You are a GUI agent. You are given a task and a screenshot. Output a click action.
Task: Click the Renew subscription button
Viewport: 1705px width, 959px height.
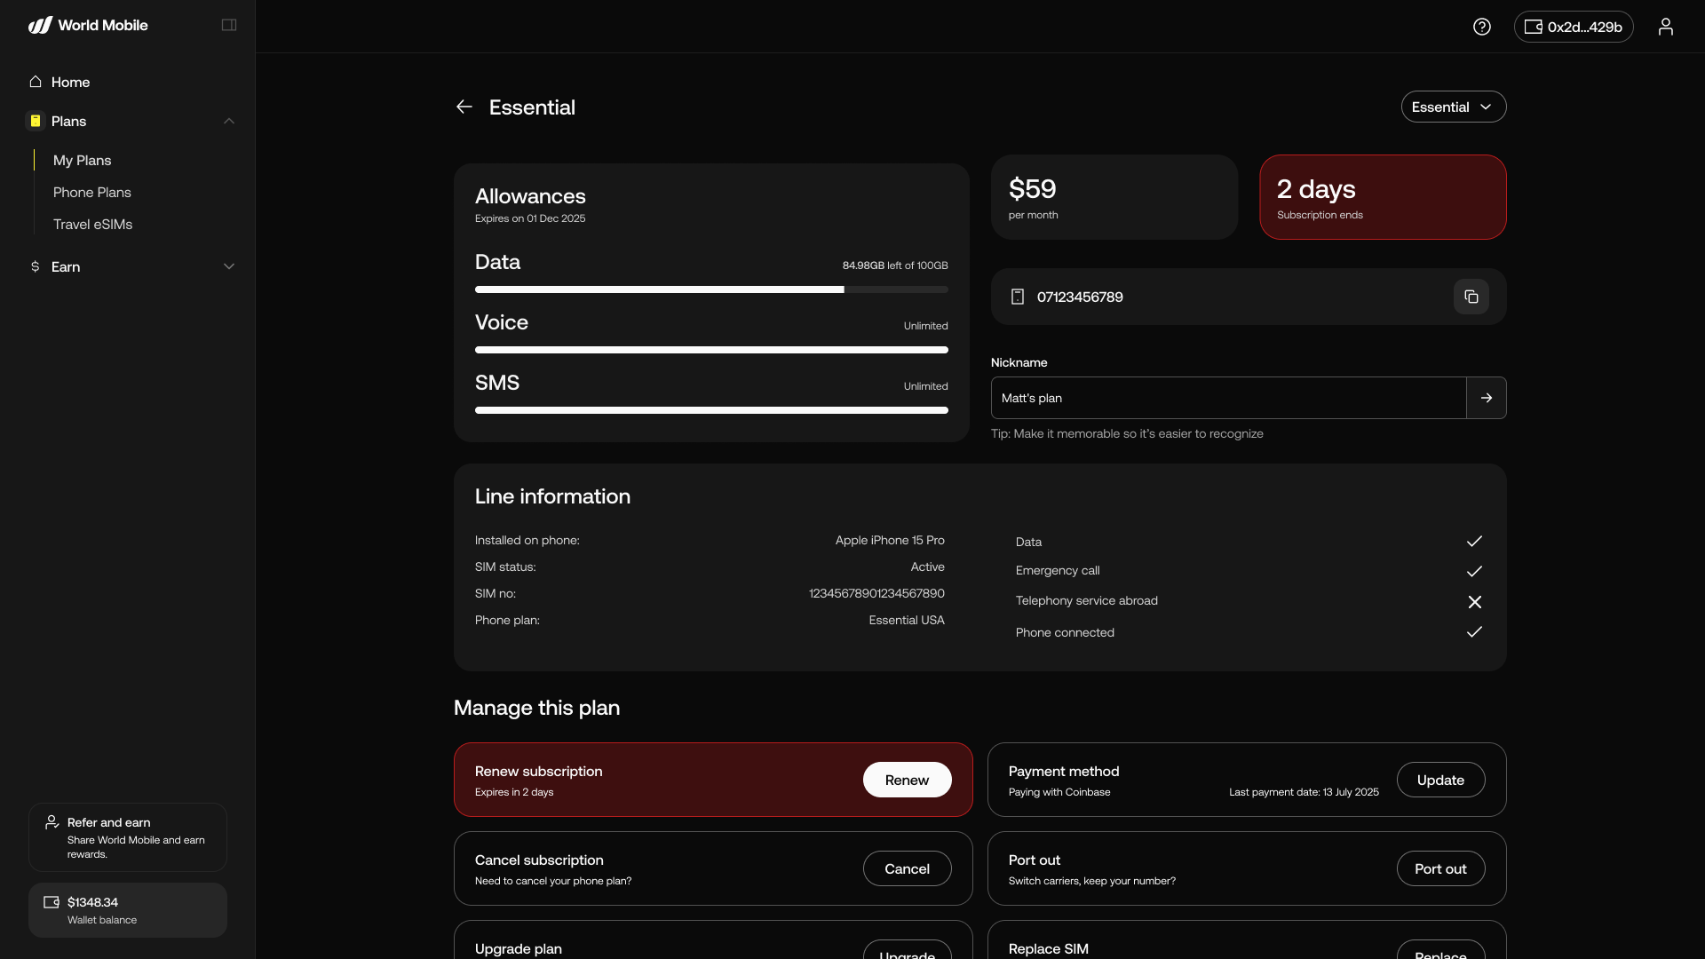[x=907, y=780]
